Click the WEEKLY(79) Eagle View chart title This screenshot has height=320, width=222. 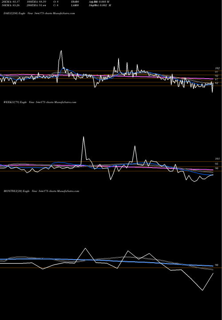click(40, 102)
